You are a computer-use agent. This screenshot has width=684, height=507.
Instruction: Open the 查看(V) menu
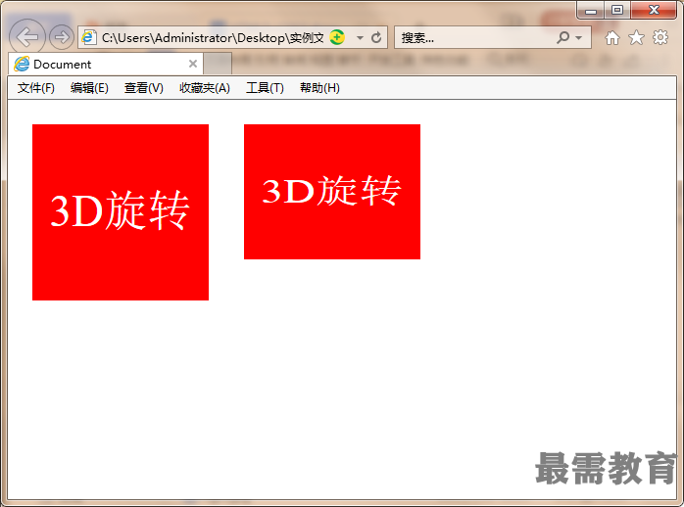tap(143, 88)
